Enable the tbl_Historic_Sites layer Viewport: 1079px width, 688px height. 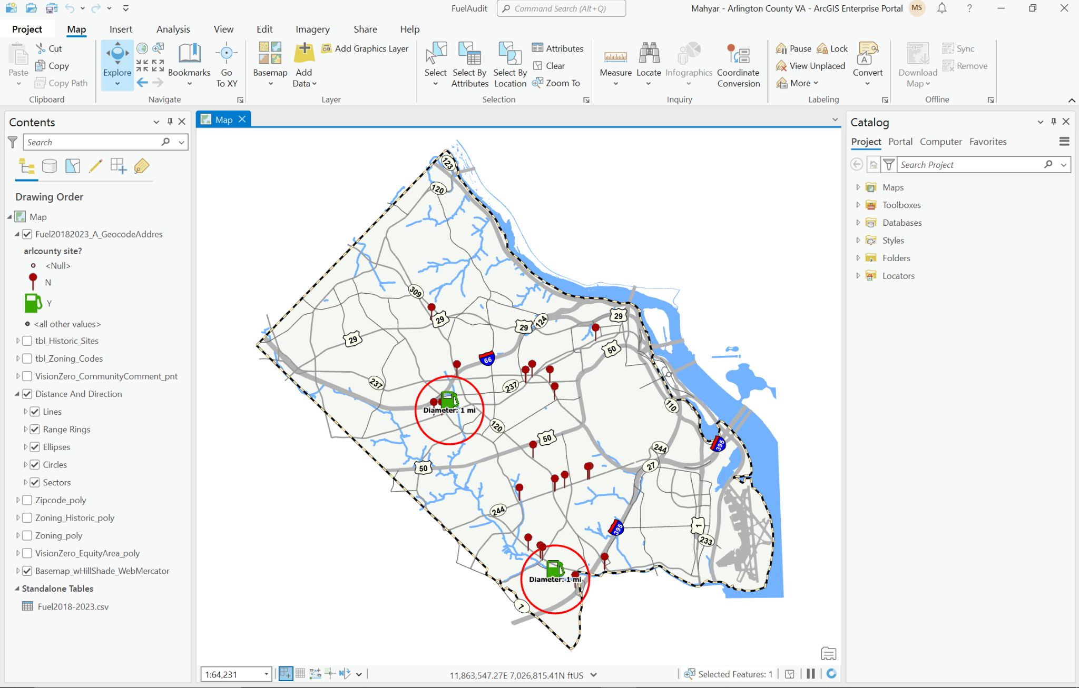coord(27,341)
